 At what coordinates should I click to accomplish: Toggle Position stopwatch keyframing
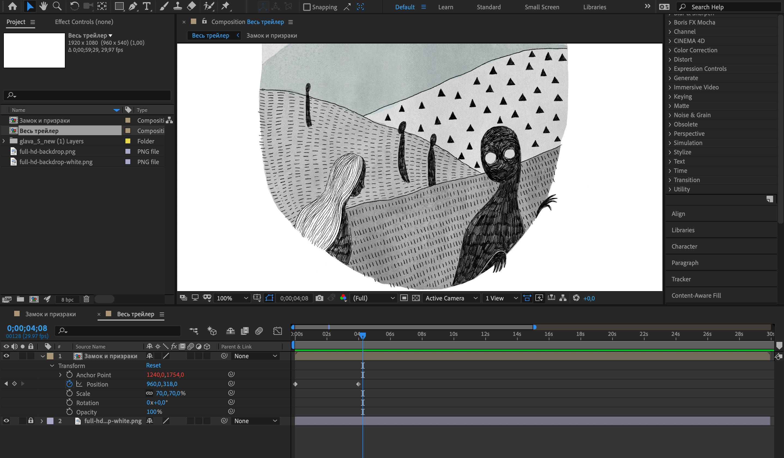point(70,384)
